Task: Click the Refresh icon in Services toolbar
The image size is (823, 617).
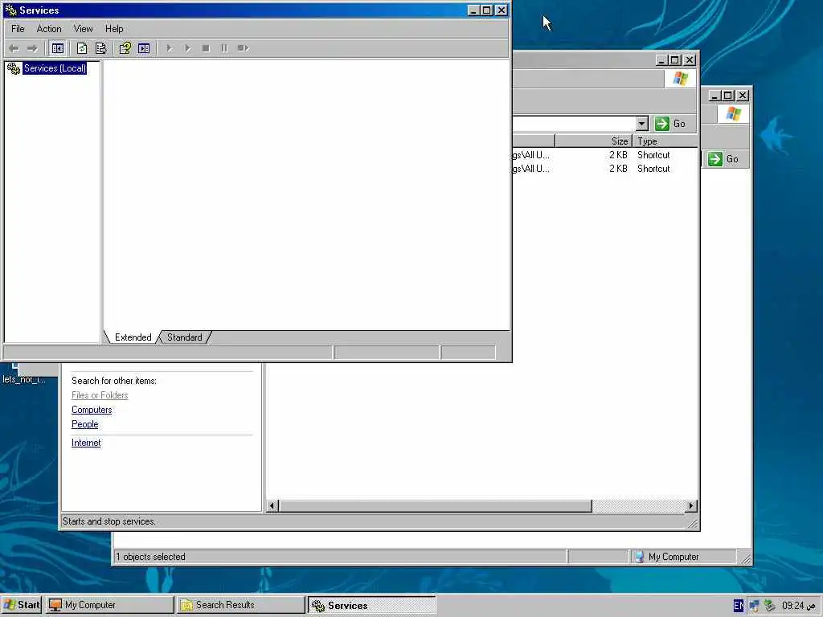Action: pos(82,48)
